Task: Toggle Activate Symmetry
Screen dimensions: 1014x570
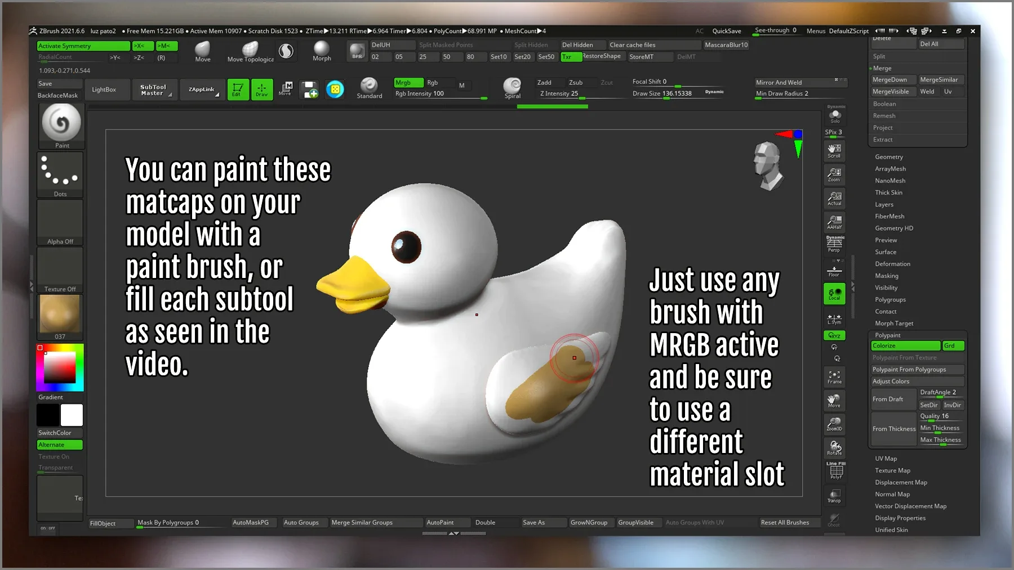Action: 83,46
